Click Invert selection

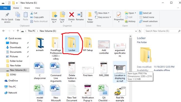coord(148,21)
